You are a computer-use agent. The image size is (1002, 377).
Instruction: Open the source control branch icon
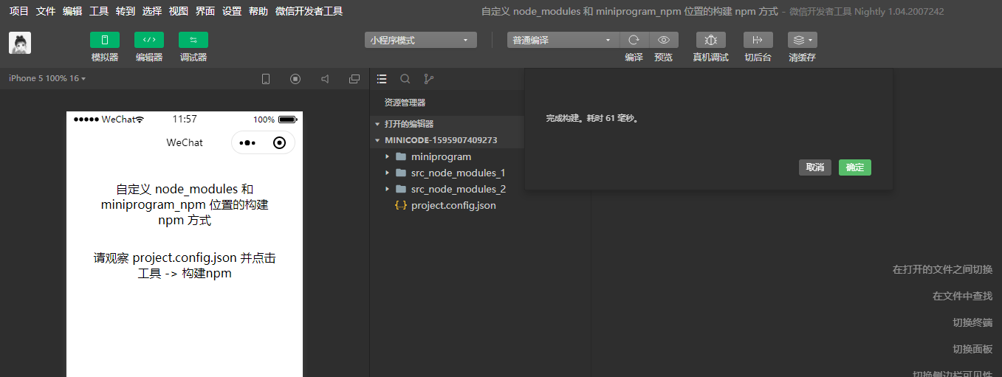[428, 79]
